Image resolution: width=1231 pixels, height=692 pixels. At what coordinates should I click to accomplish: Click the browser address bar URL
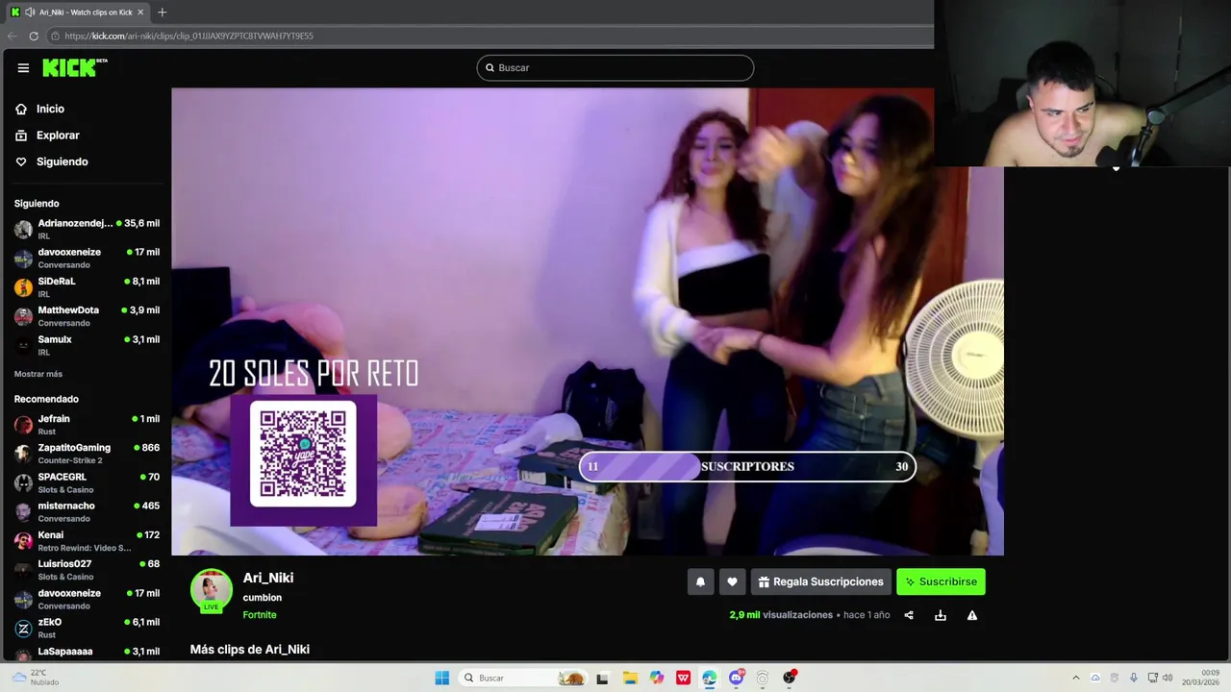click(x=188, y=36)
